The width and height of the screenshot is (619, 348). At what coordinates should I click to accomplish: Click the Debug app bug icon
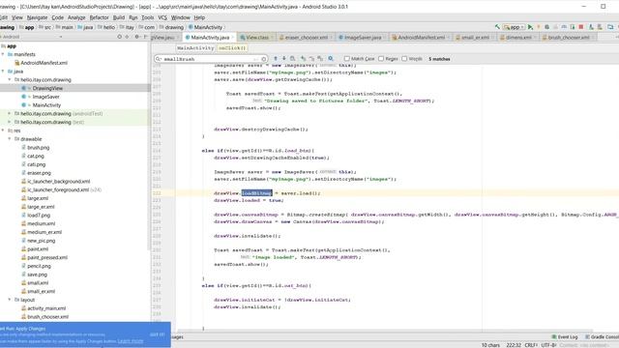[x=546, y=27]
